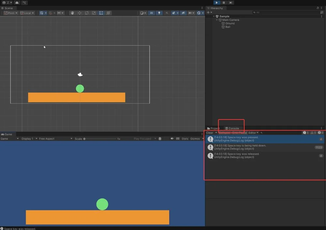Select the Hierarchy tab
The image size is (326, 230).
click(215, 8)
